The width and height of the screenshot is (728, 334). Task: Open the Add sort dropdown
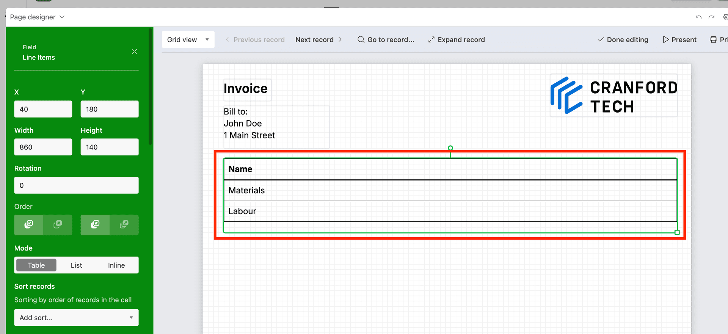click(x=76, y=317)
